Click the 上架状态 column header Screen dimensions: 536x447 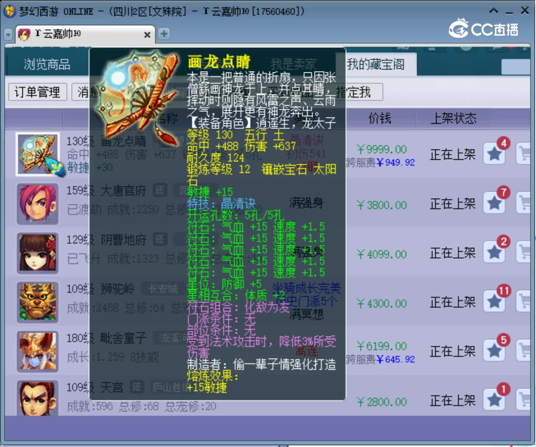454,118
